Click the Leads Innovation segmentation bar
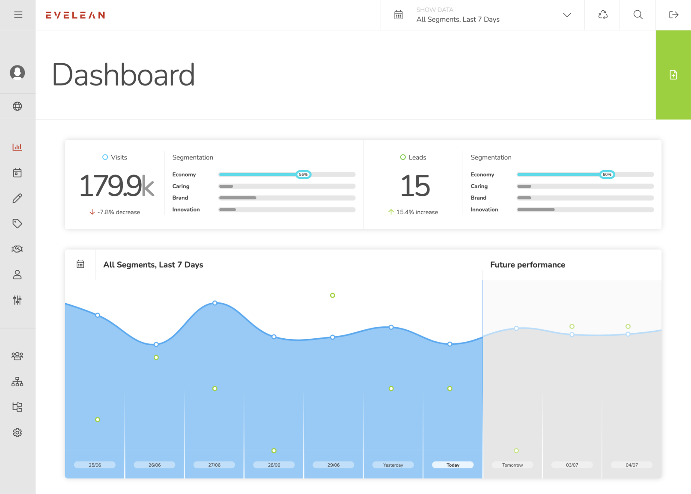Image resolution: width=691 pixels, height=494 pixels. (585, 210)
